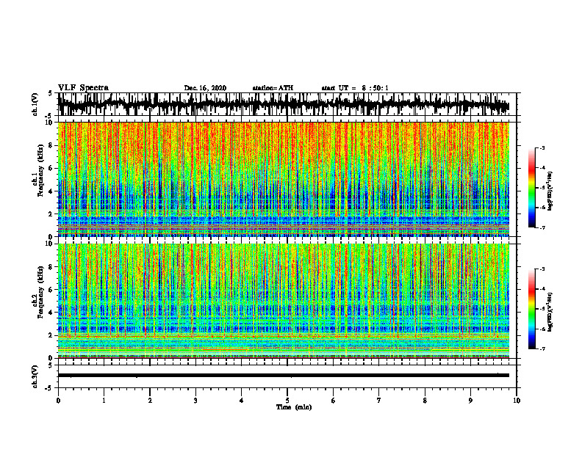Image resolution: width=582 pixels, height=449 pixels.
Task: Click time axis tick label "0"
Action: tap(58, 401)
